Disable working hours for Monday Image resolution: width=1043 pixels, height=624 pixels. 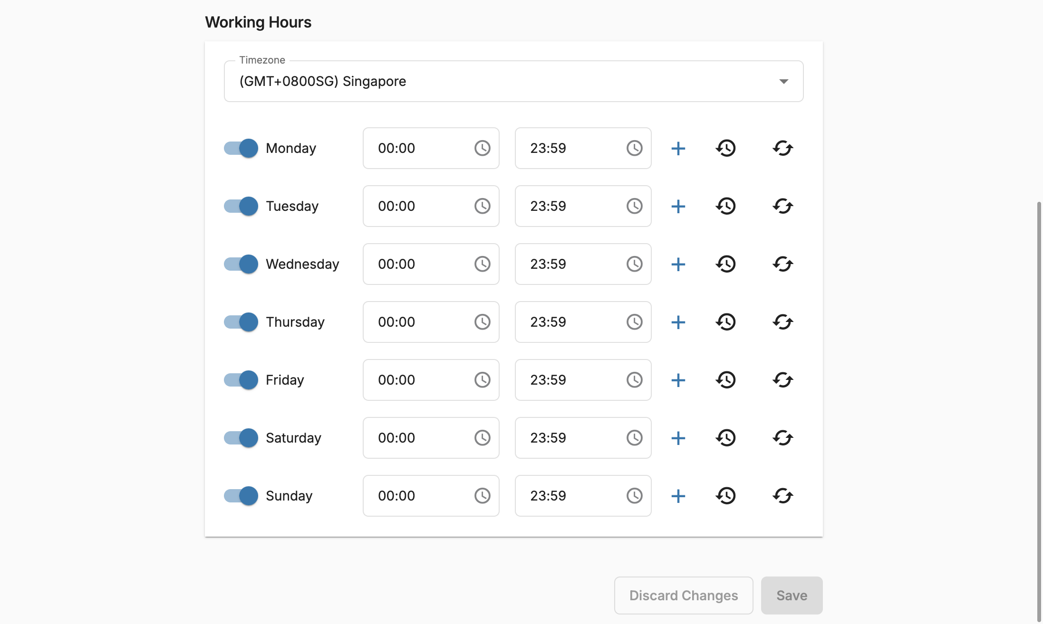241,148
